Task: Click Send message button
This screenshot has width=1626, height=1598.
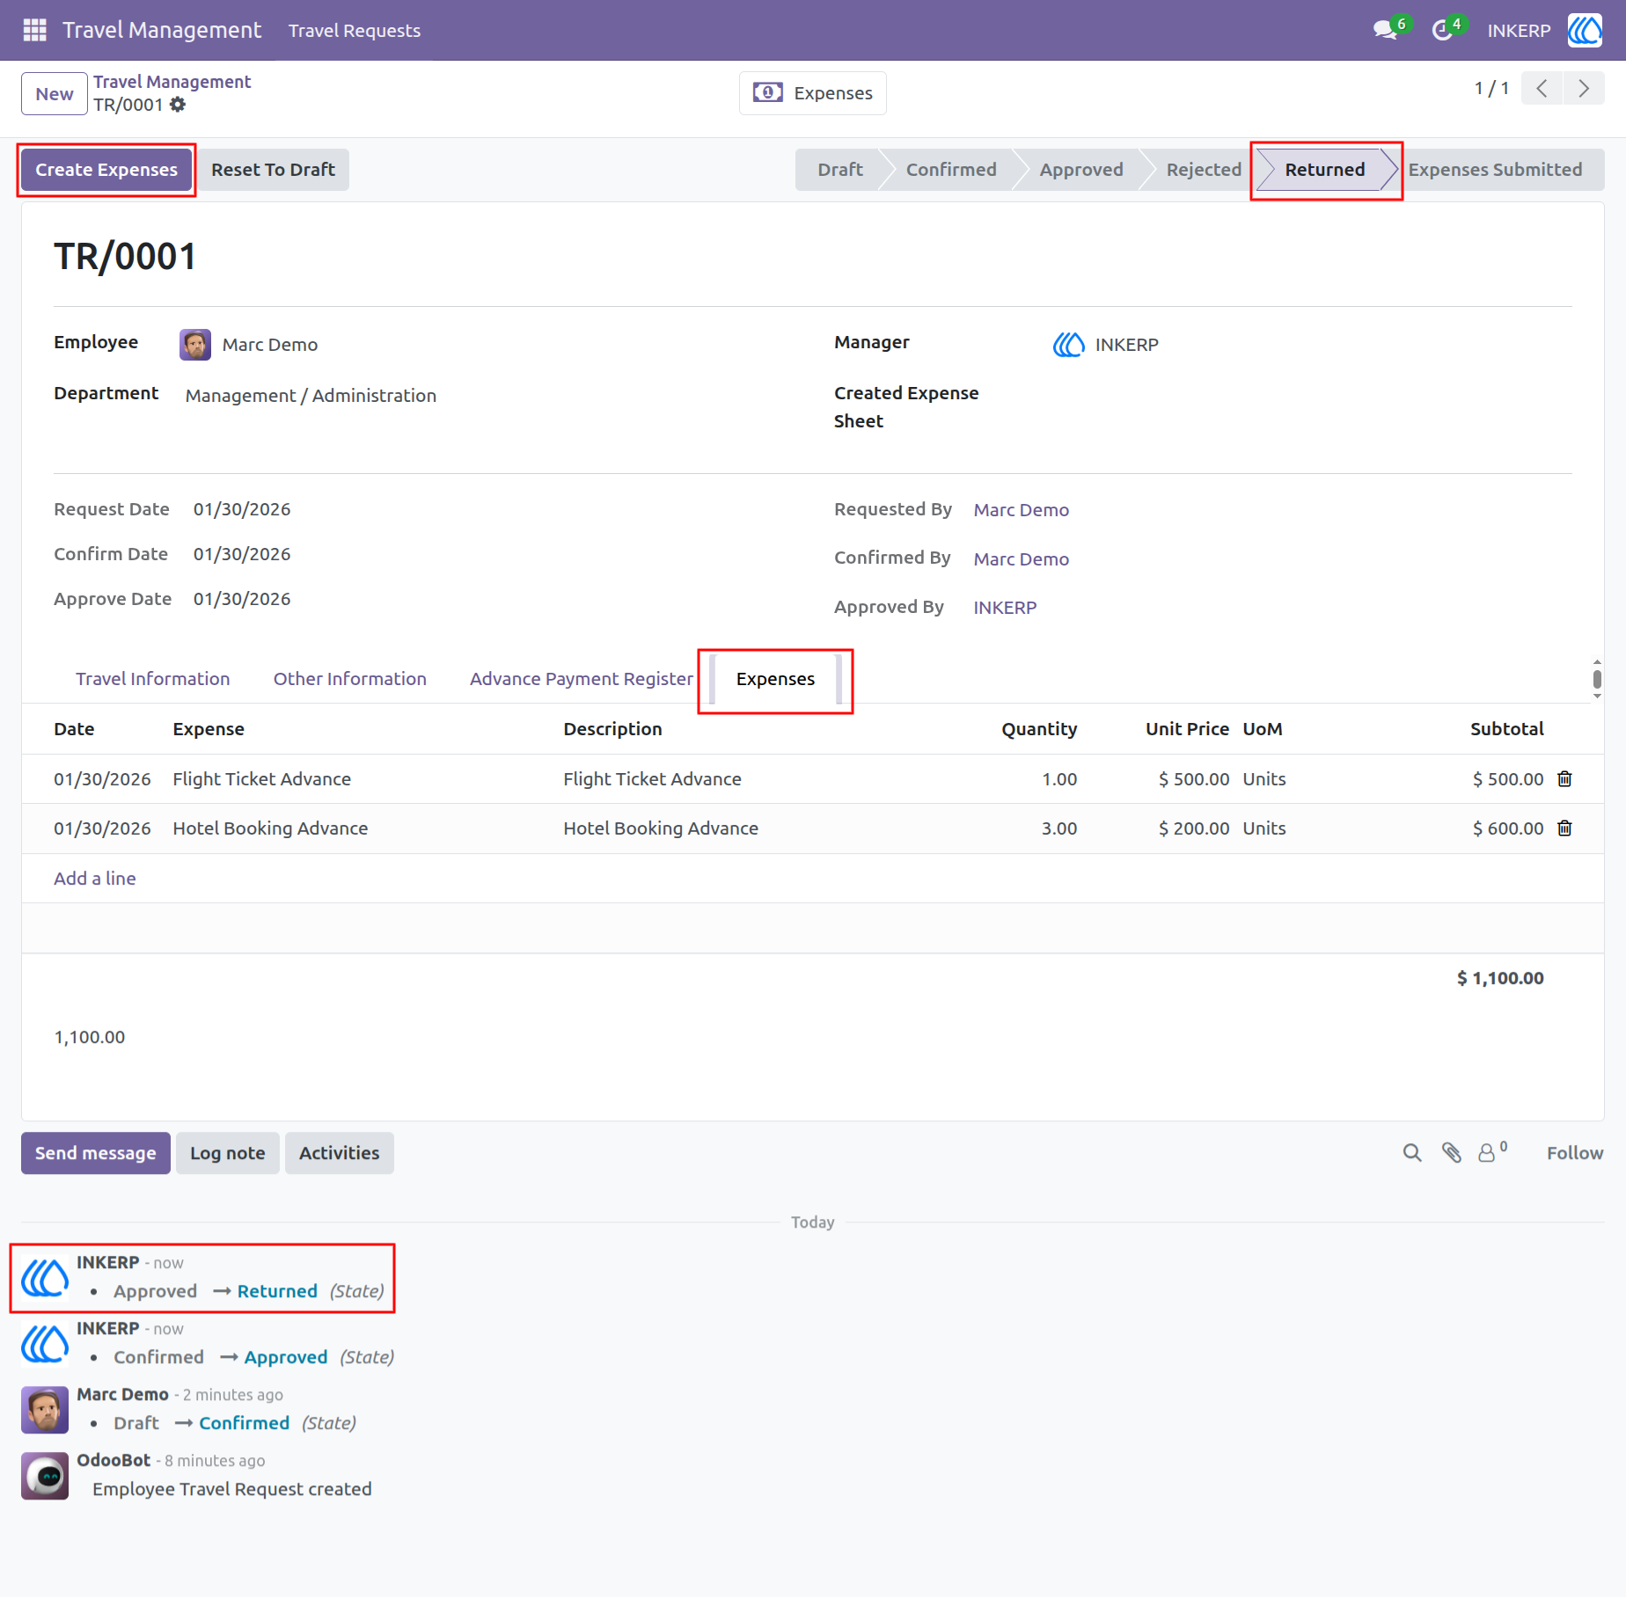Action: coord(96,1153)
